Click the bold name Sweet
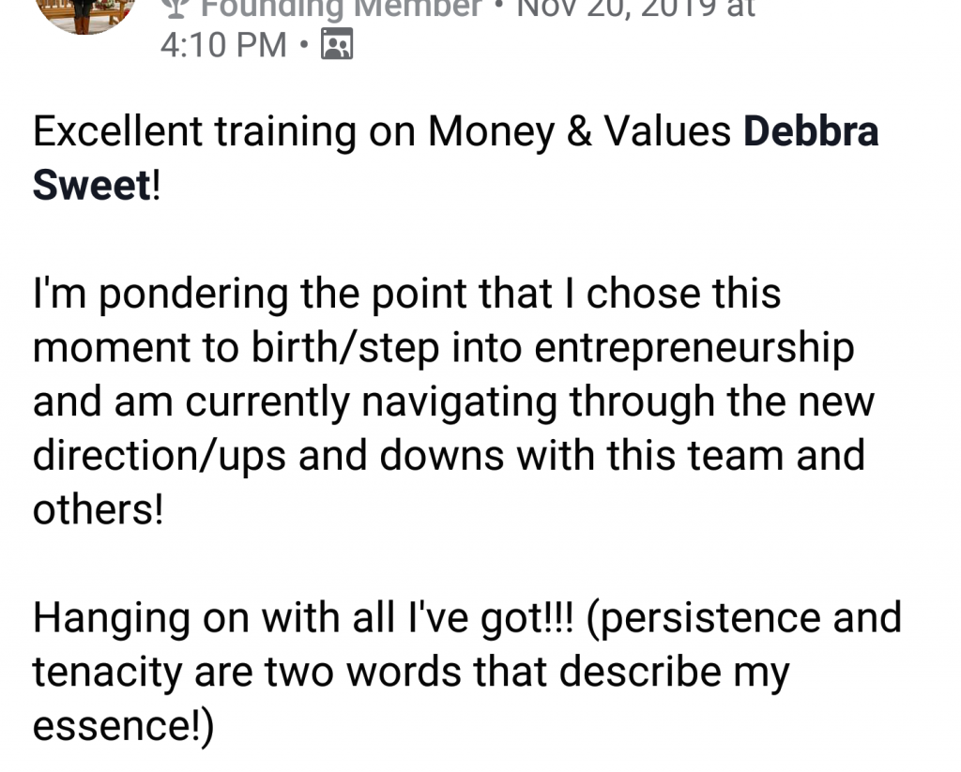Image resolution: width=961 pixels, height=772 pixels. (x=91, y=186)
